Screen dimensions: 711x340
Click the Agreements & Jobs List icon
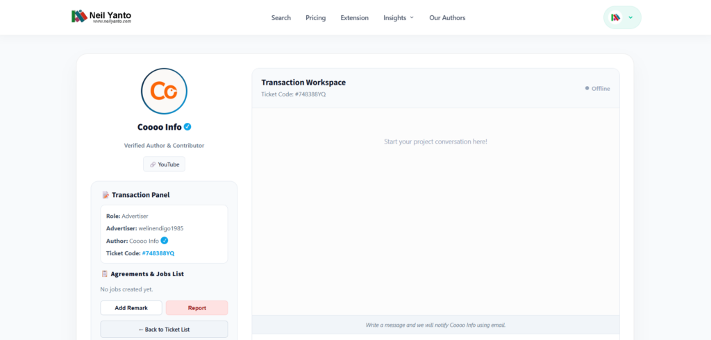click(x=105, y=274)
